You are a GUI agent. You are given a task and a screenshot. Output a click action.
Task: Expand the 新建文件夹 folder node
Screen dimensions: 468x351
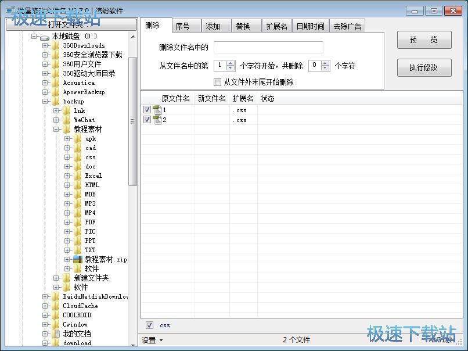(x=56, y=278)
